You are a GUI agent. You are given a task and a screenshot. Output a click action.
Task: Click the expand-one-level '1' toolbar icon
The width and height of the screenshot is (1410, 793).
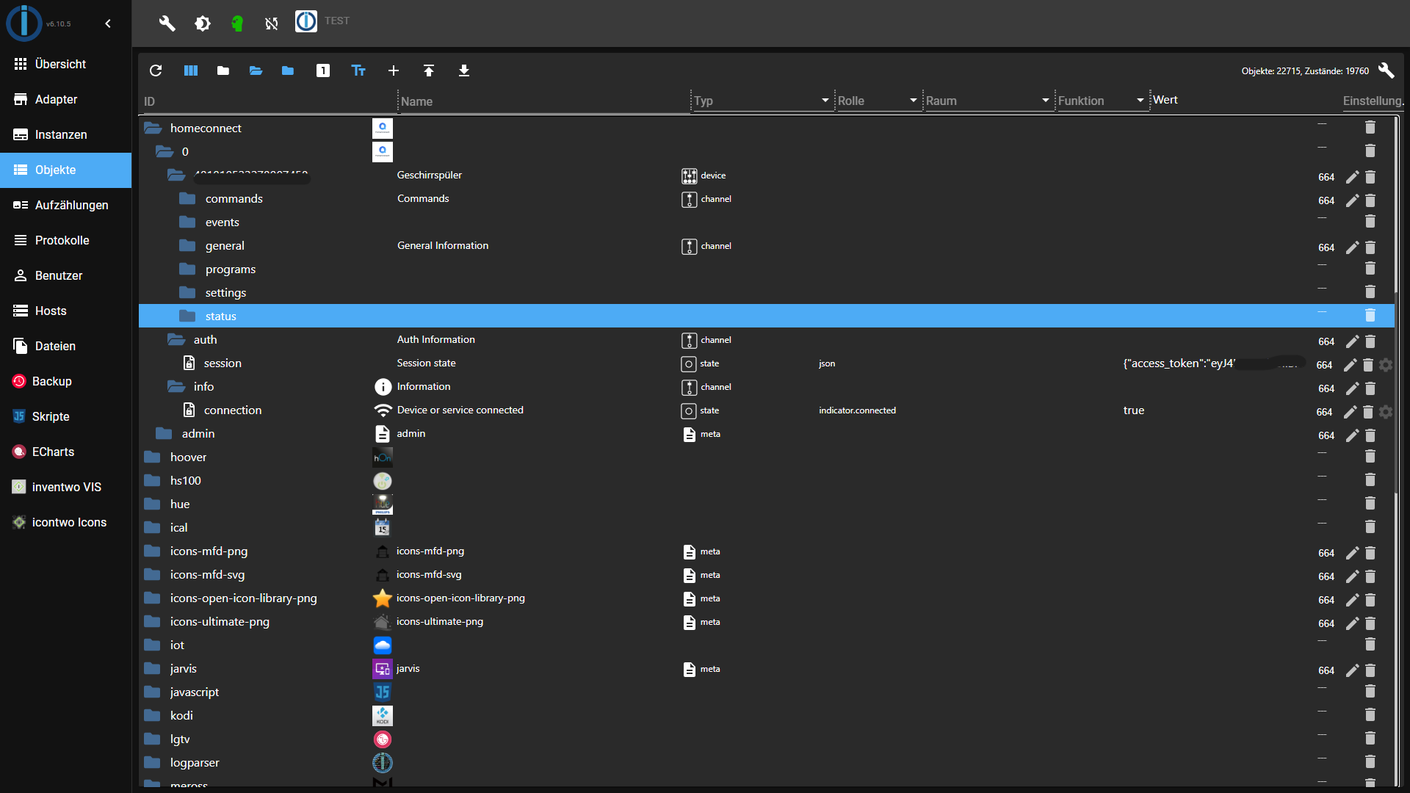pyautogui.click(x=323, y=70)
